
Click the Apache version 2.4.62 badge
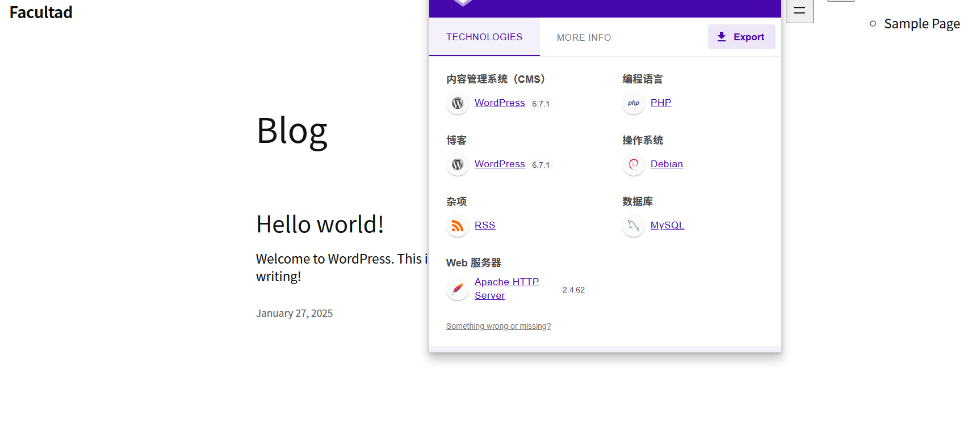click(x=573, y=290)
